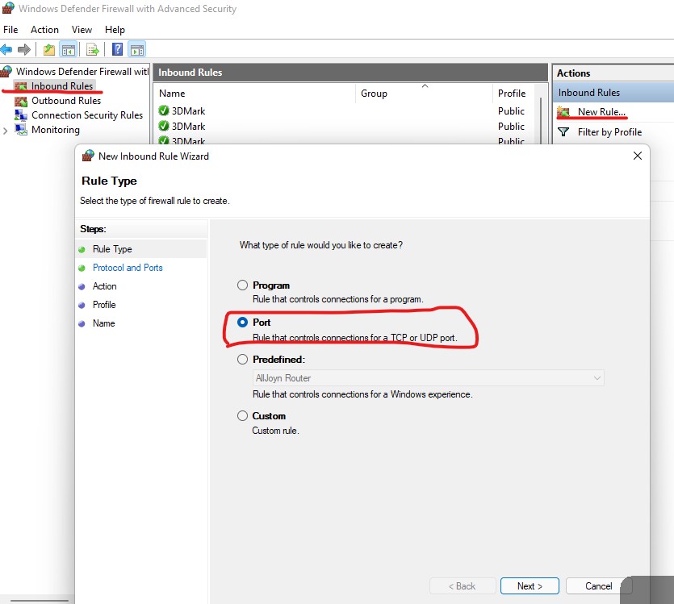Select Connection Security Rules in the tree

87,115
